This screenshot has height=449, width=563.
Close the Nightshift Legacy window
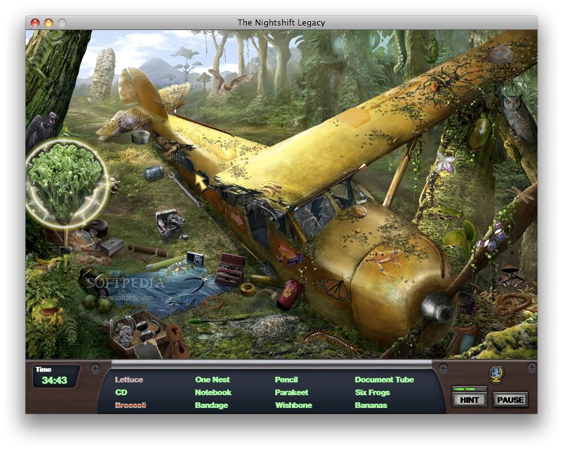point(35,23)
